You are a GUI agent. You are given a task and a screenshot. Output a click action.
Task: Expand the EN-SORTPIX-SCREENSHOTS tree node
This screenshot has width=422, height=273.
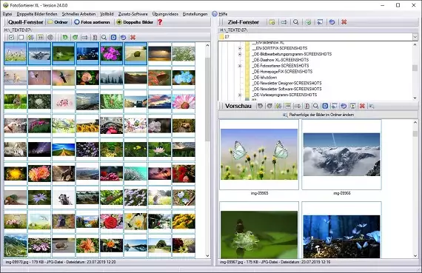point(240,48)
